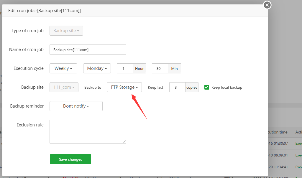Click the Min value input box

click(160, 68)
